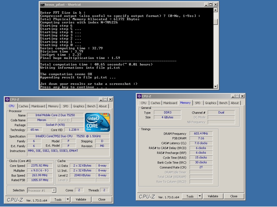Click the memory Type field DDR3

167,112
